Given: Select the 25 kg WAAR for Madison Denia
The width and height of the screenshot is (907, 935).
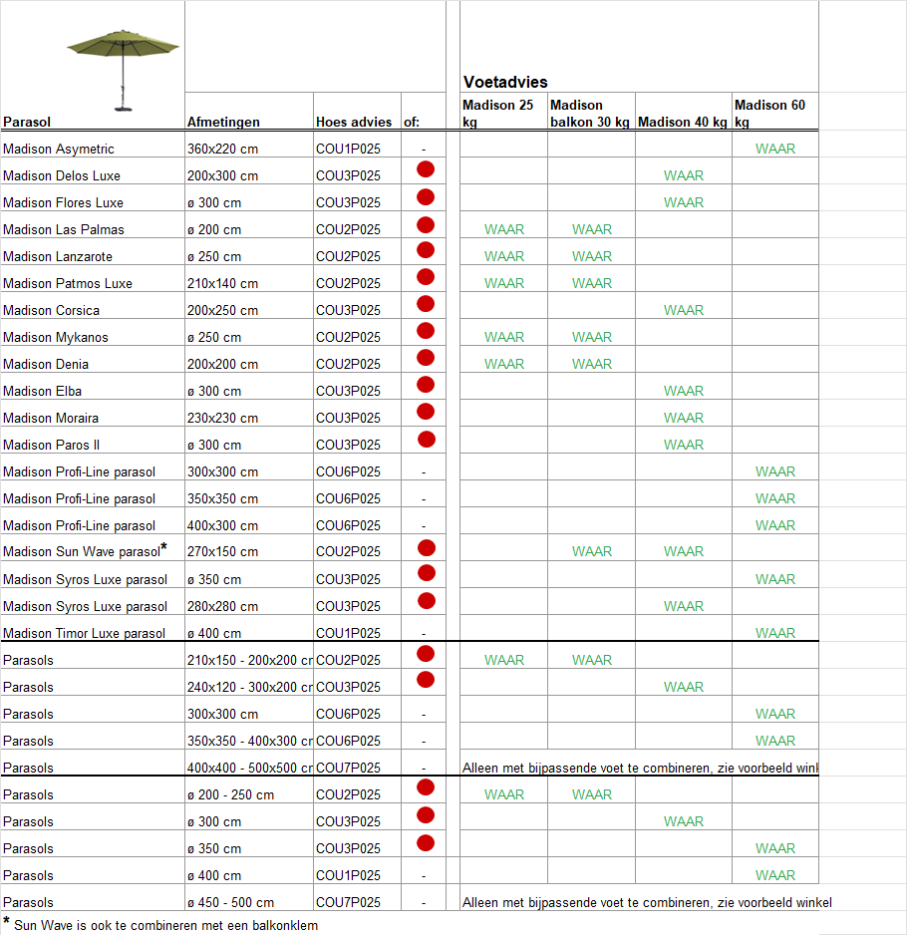Looking at the screenshot, I should click(504, 364).
